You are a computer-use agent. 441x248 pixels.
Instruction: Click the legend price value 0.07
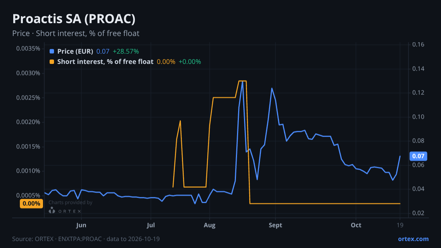103,51
